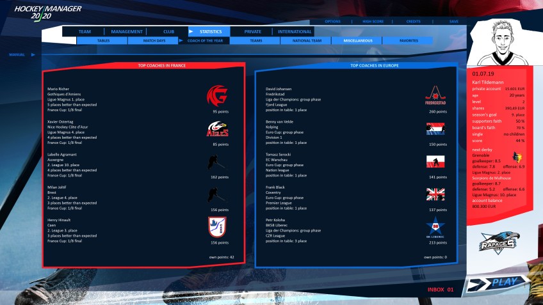View the High Score link

click(x=373, y=21)
